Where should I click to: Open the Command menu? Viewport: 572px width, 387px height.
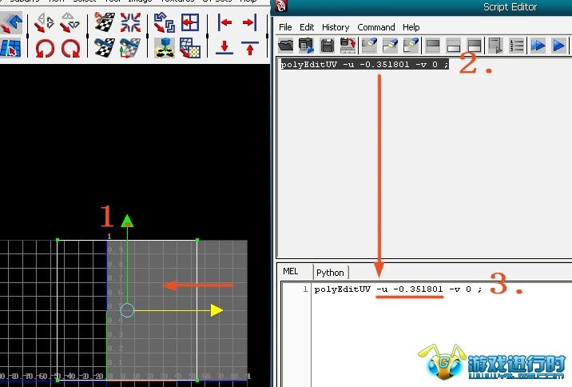click(376, 27)
